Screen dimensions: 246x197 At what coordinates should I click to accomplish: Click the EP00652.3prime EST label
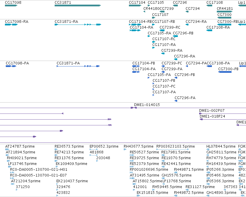104,146
